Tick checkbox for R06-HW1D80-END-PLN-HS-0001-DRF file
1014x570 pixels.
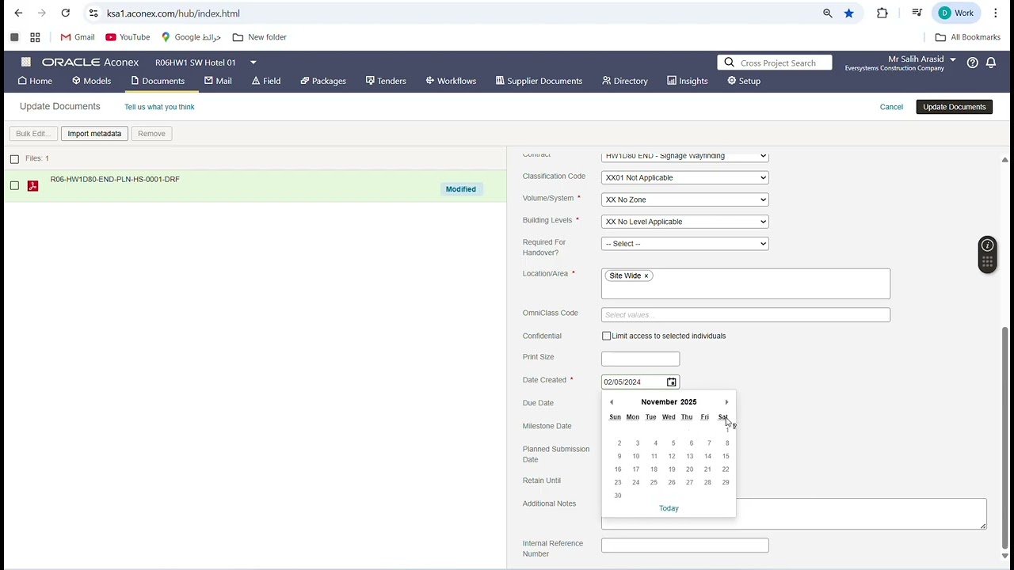coord(14,185)
